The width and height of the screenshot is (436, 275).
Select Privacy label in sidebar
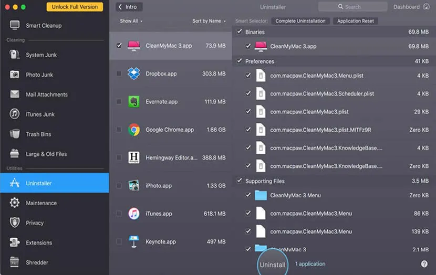[x=35, y=223]
